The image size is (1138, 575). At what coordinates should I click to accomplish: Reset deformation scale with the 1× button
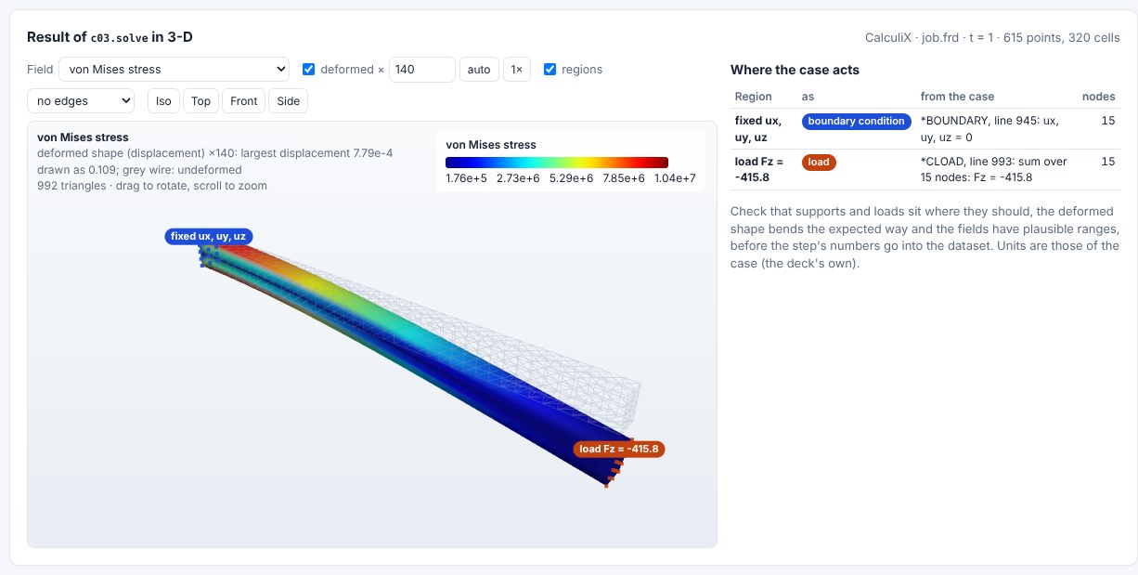517,70
